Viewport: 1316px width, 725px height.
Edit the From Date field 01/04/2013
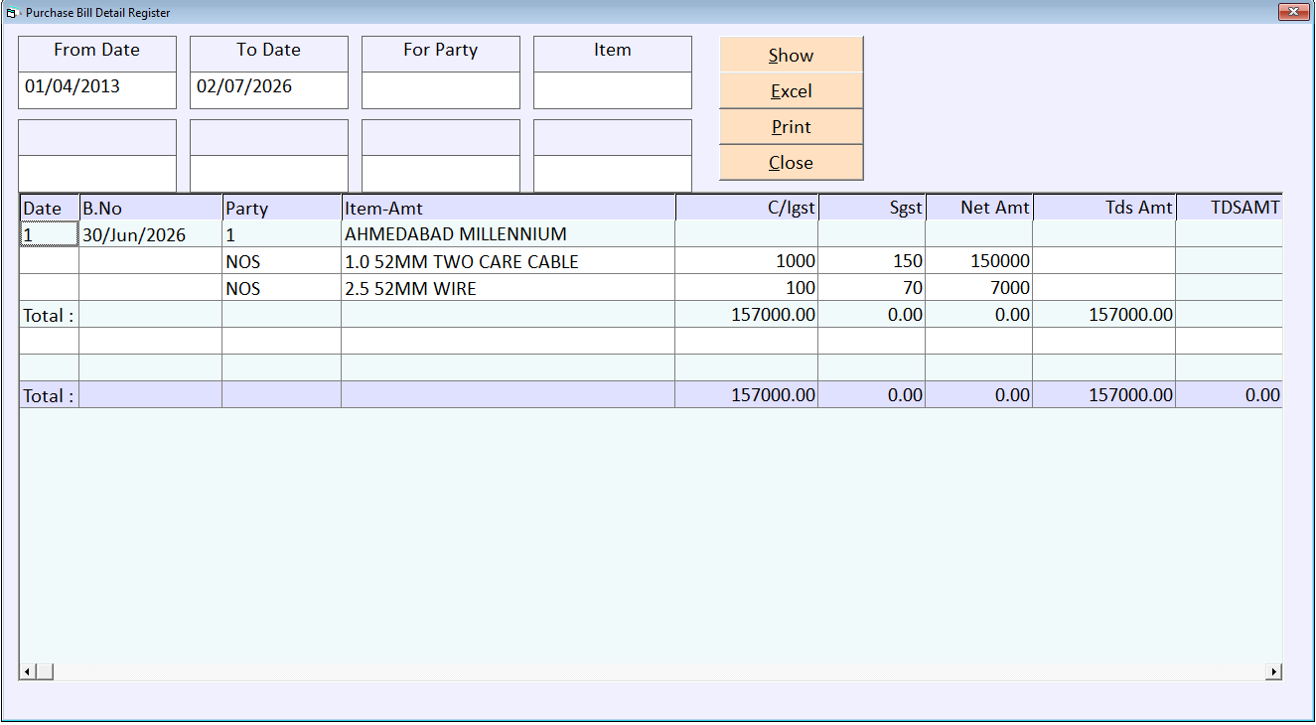coord(97,90)
